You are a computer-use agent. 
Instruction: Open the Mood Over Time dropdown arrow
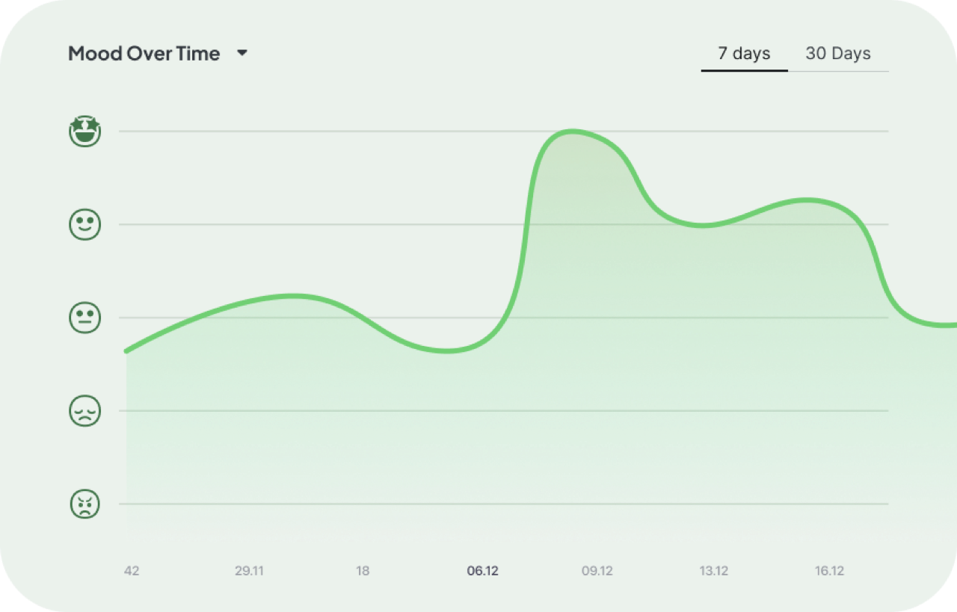click(x=241, y=54)
